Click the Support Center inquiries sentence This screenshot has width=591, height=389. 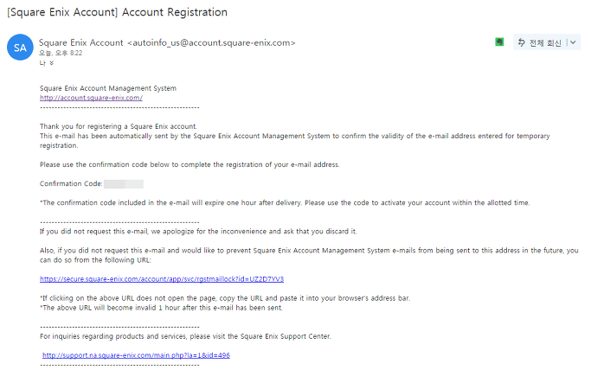tap(185, 336)
